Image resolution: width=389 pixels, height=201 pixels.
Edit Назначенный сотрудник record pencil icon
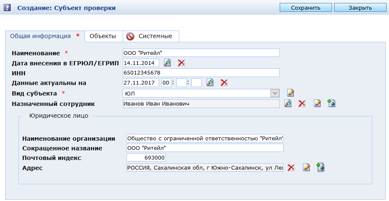tap(317, 103)
